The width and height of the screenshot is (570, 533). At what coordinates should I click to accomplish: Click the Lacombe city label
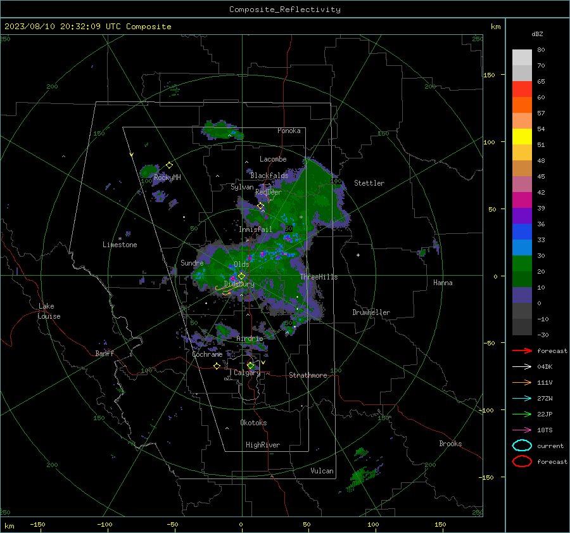273,159
